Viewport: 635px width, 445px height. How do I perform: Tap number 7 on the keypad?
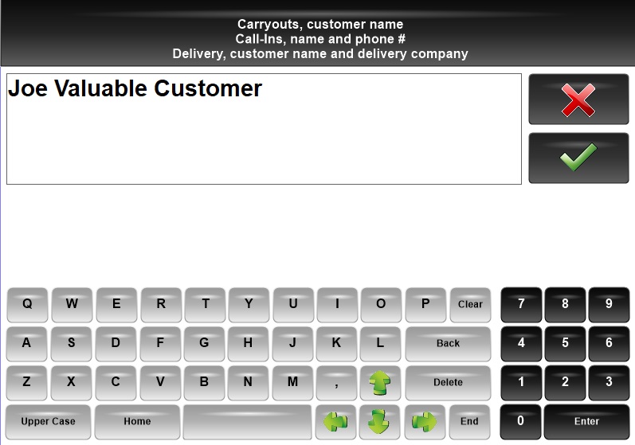click(521, 305)
